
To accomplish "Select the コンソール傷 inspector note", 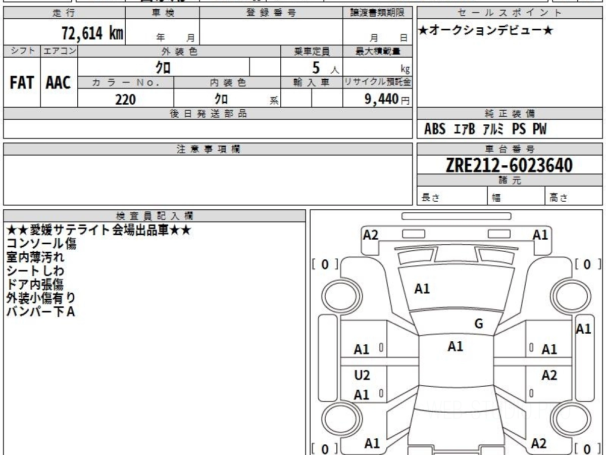I will 41,244.
